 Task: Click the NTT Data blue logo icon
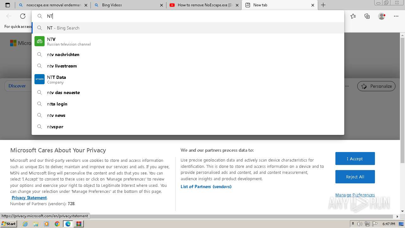point(40,79)
